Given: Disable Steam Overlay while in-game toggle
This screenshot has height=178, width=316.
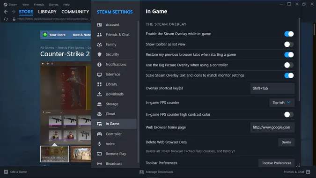Looking at the screenshot, I should [289, 34].
